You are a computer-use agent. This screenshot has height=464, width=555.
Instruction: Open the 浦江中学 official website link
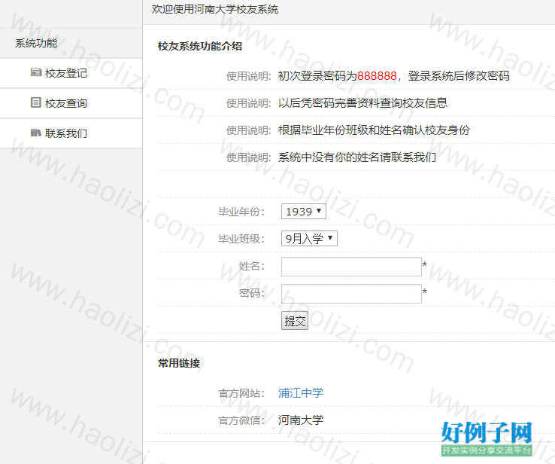pos(301,393)
